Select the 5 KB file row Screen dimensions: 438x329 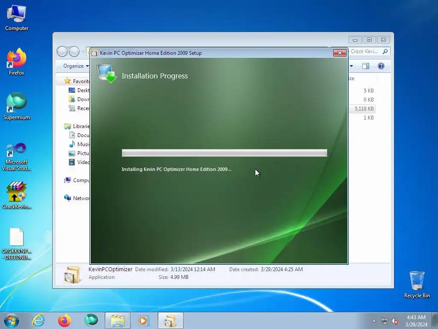362,91
